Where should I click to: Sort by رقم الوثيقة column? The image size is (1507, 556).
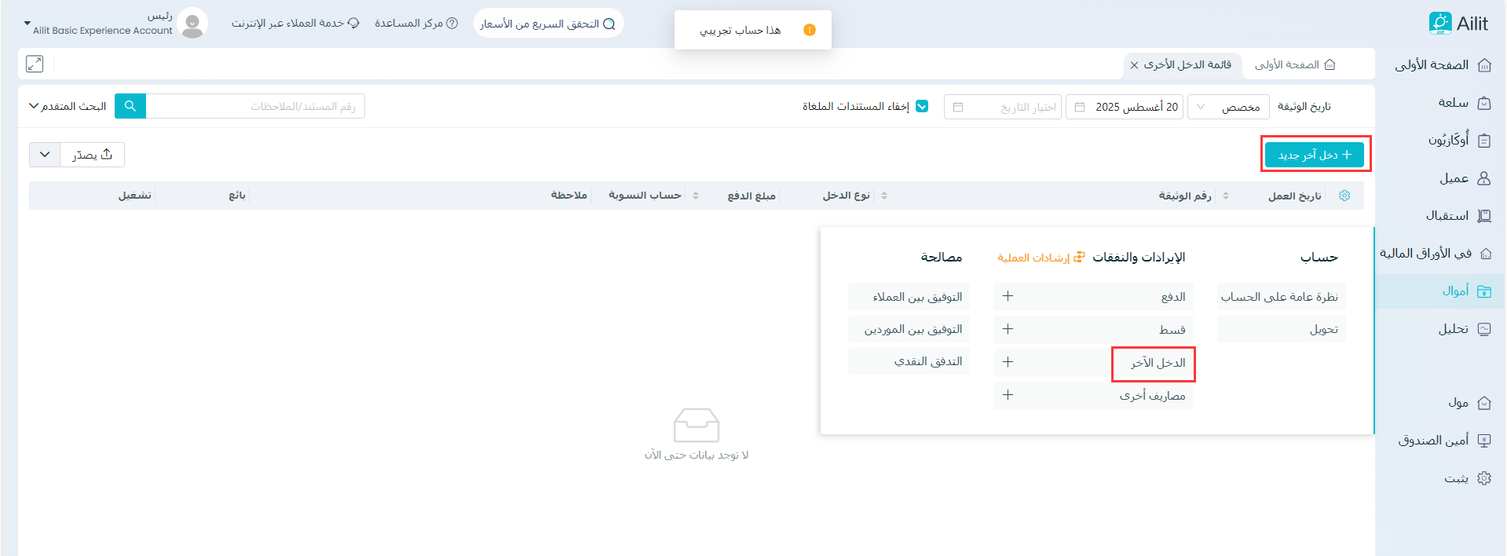[1225, 196]
